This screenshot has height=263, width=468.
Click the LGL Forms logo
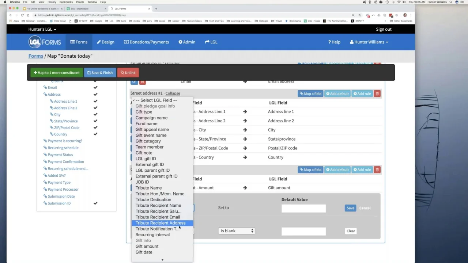(45, 42)
